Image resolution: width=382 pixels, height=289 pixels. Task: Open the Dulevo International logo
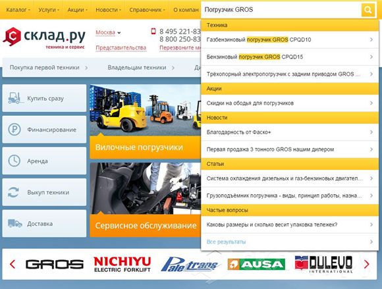point(323,265)
